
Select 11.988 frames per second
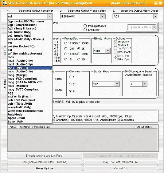tap(66, 43)
